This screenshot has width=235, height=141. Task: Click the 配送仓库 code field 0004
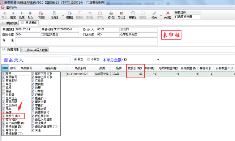pyautogui.click(x=28, y=34)
